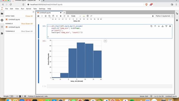The width and height of the screenshot is (179, 101).
Task: Paste cell from clipboard in notebook toolbar
Action: (x=53, y=16)
